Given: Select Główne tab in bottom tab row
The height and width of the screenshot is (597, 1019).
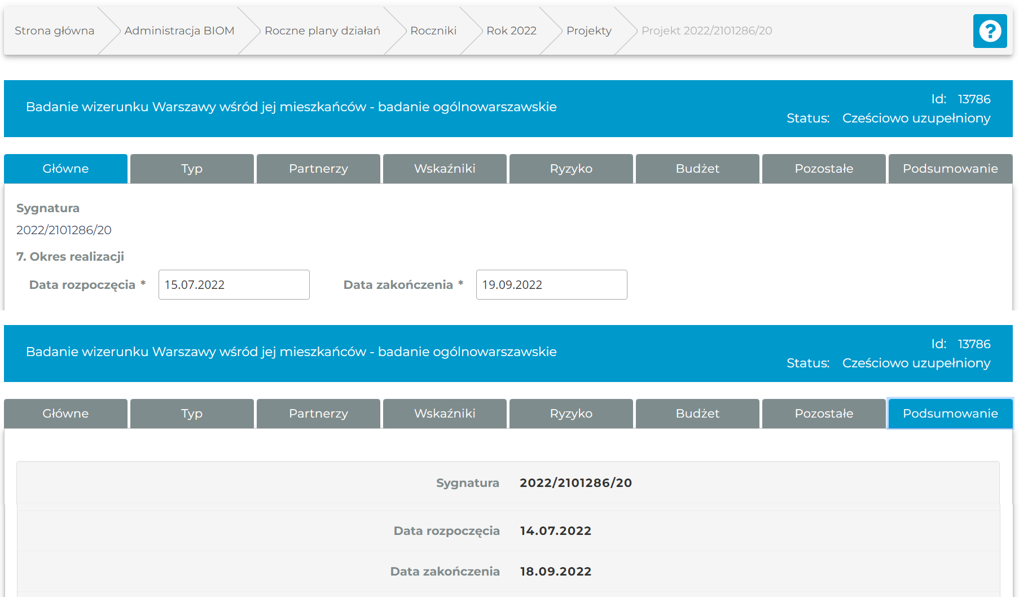Looking at the screenshot, I should click(65, 414).
